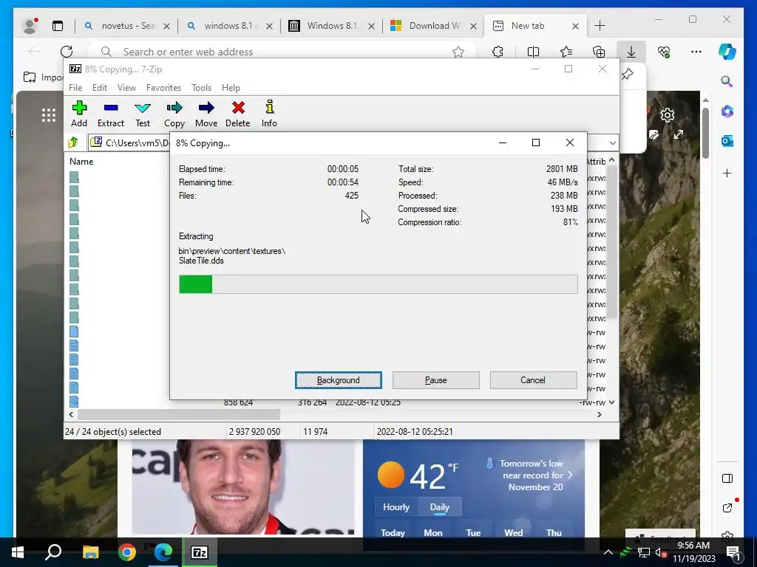
Task: Open the Copilot icon in Edge
Action: pyautogui.click(x=727, y=52)
